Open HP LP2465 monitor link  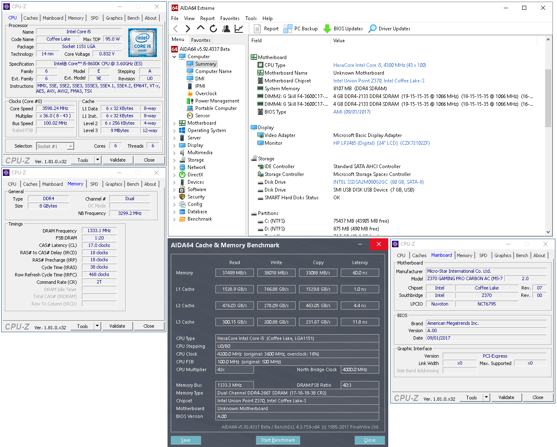pos(381,143)
